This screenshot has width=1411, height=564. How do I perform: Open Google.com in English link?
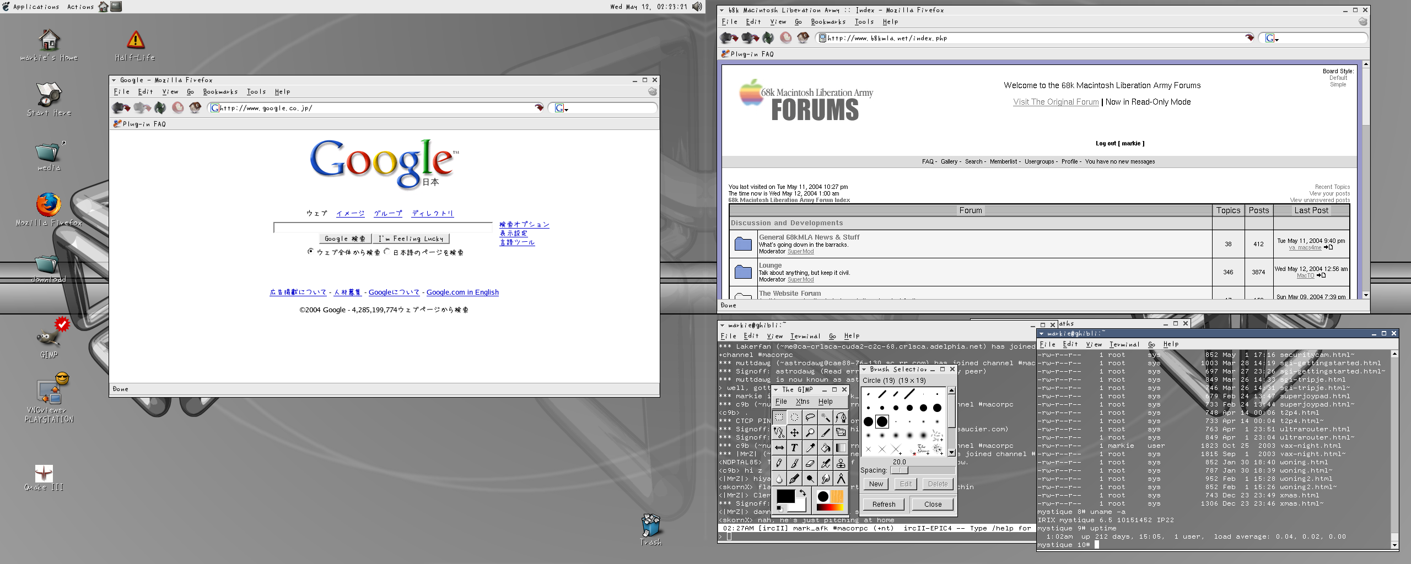click(462, 292)
